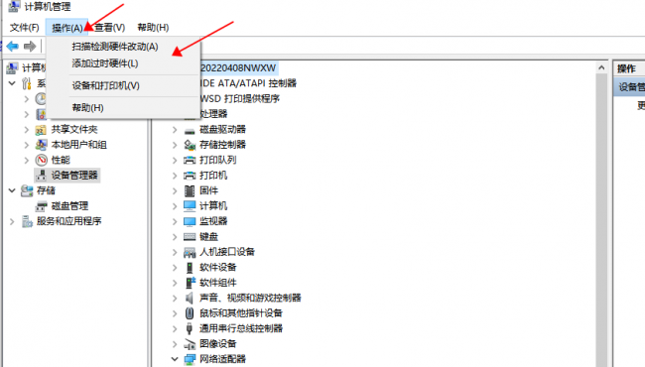Click the 存储 storage icon
The image size is (645, 367).
27,190
